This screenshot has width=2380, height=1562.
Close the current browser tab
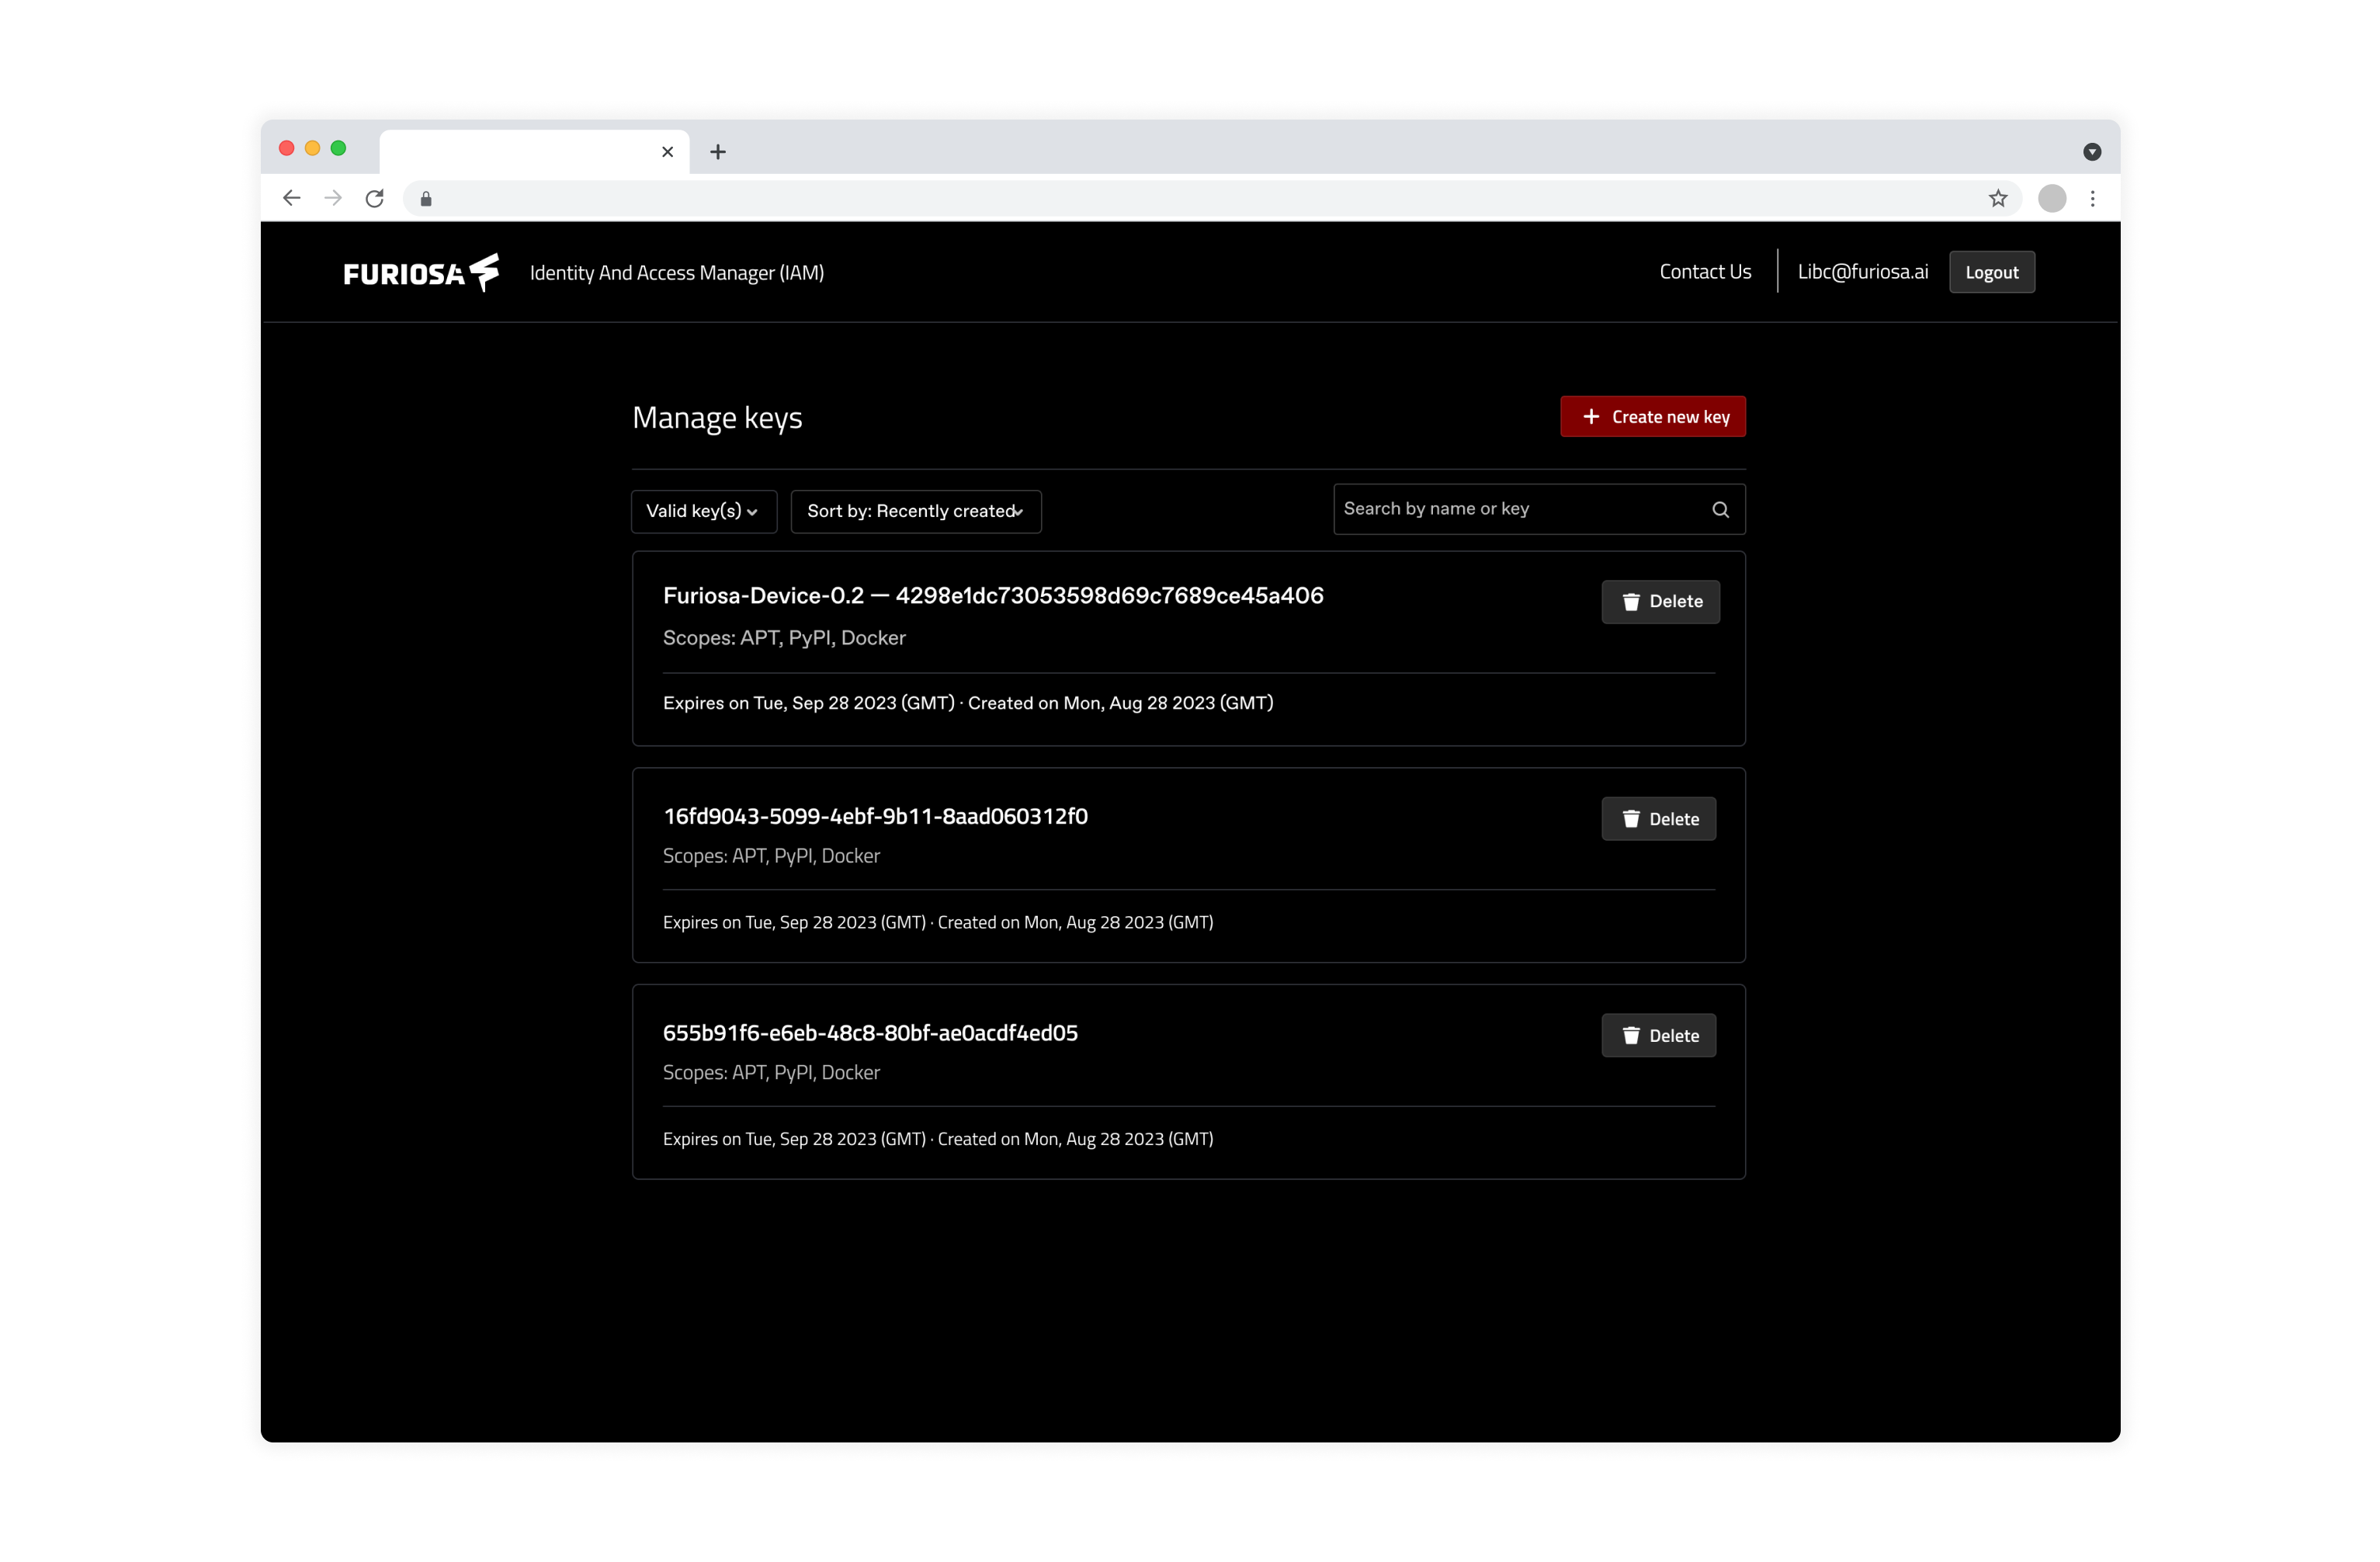[x=667, y=152]
